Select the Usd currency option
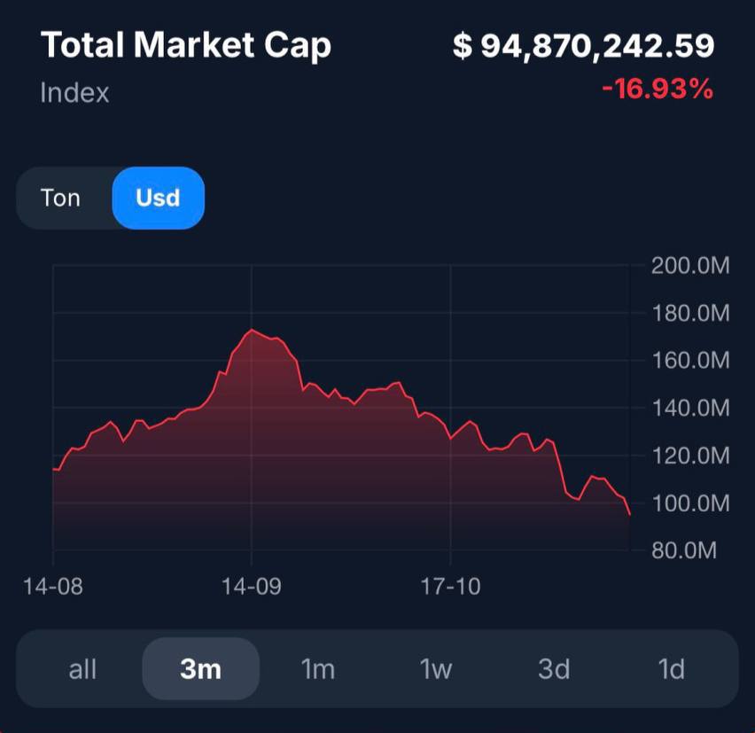The image size is (755, 733). 158,198
